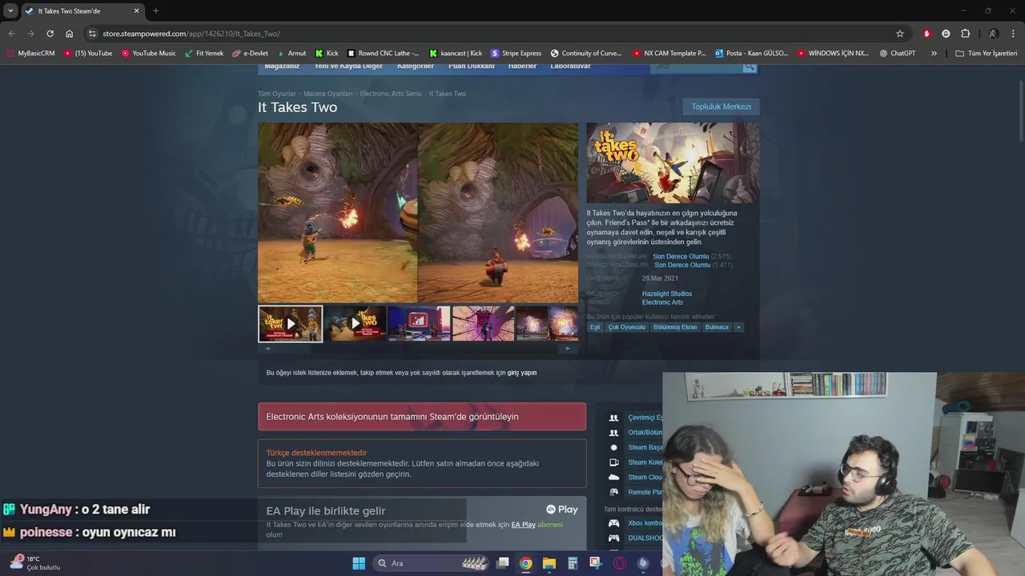Open Haberler store tab
The image size is (1025, 576).
click(x=522, y=66)
